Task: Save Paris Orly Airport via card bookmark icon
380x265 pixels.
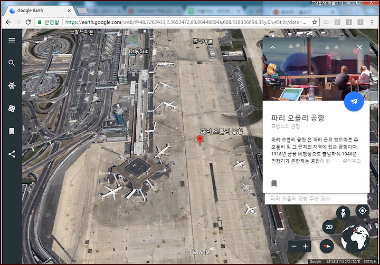Action: click(274, 183)
